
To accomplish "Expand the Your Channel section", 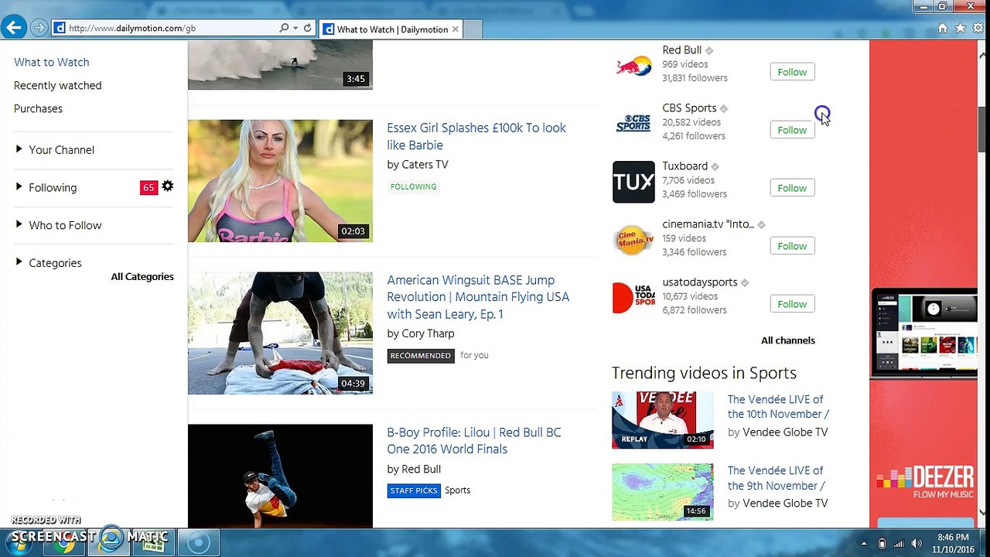I will [x=54, y=149].
